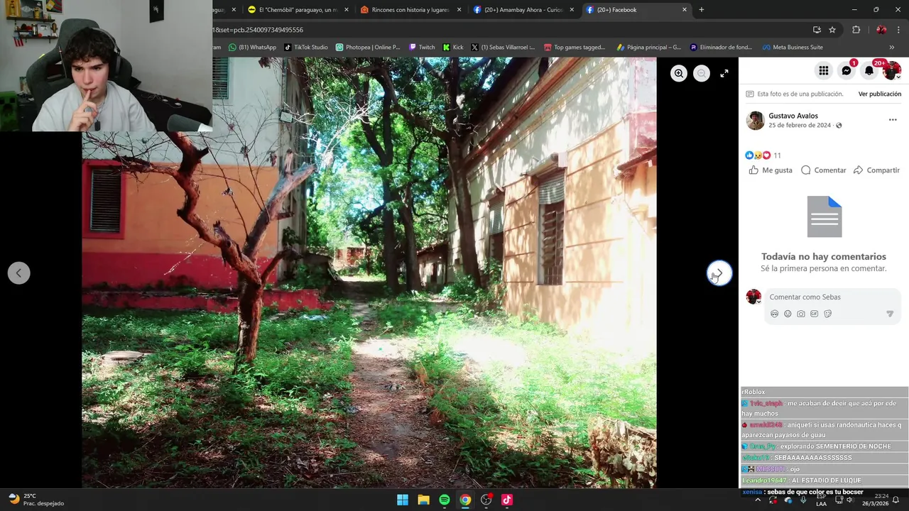Viewport: 909px width, 511px height.
Task: Close the Rincones con historia tab
Action: (459, 10)
